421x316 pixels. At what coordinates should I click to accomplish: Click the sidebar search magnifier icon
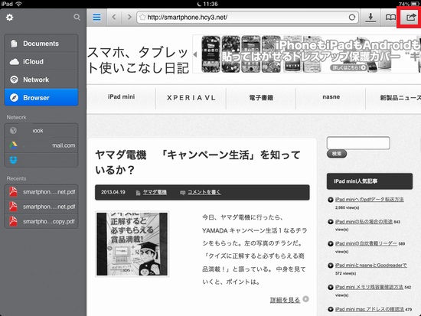pyautogui.click(x=77, y=17)
